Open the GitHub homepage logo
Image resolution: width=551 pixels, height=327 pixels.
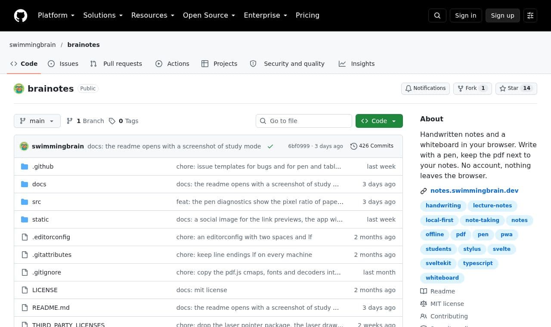click(21, 15)
